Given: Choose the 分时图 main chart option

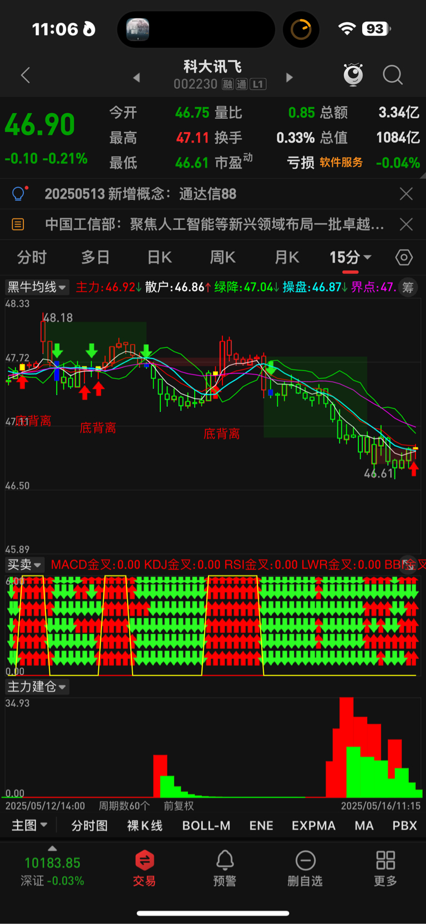Looking at the screenshot, I should pos(89,826).
